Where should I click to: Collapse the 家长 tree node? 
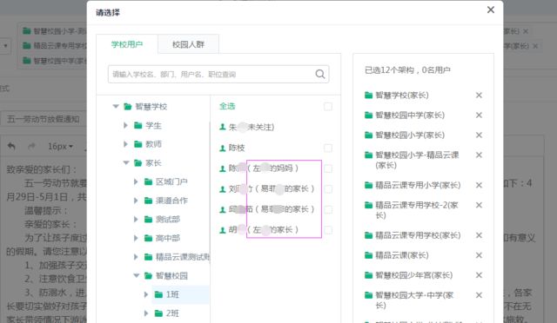pos(126,162)
